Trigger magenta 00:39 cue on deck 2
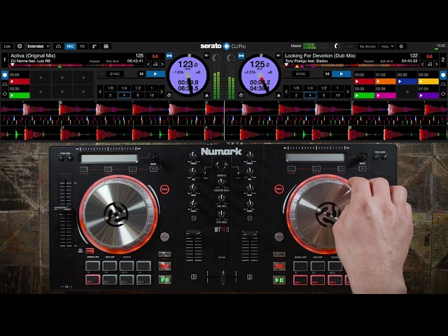The width and height of the screenshot is (448, 336). pyautogui.click(x=386, y=95)
